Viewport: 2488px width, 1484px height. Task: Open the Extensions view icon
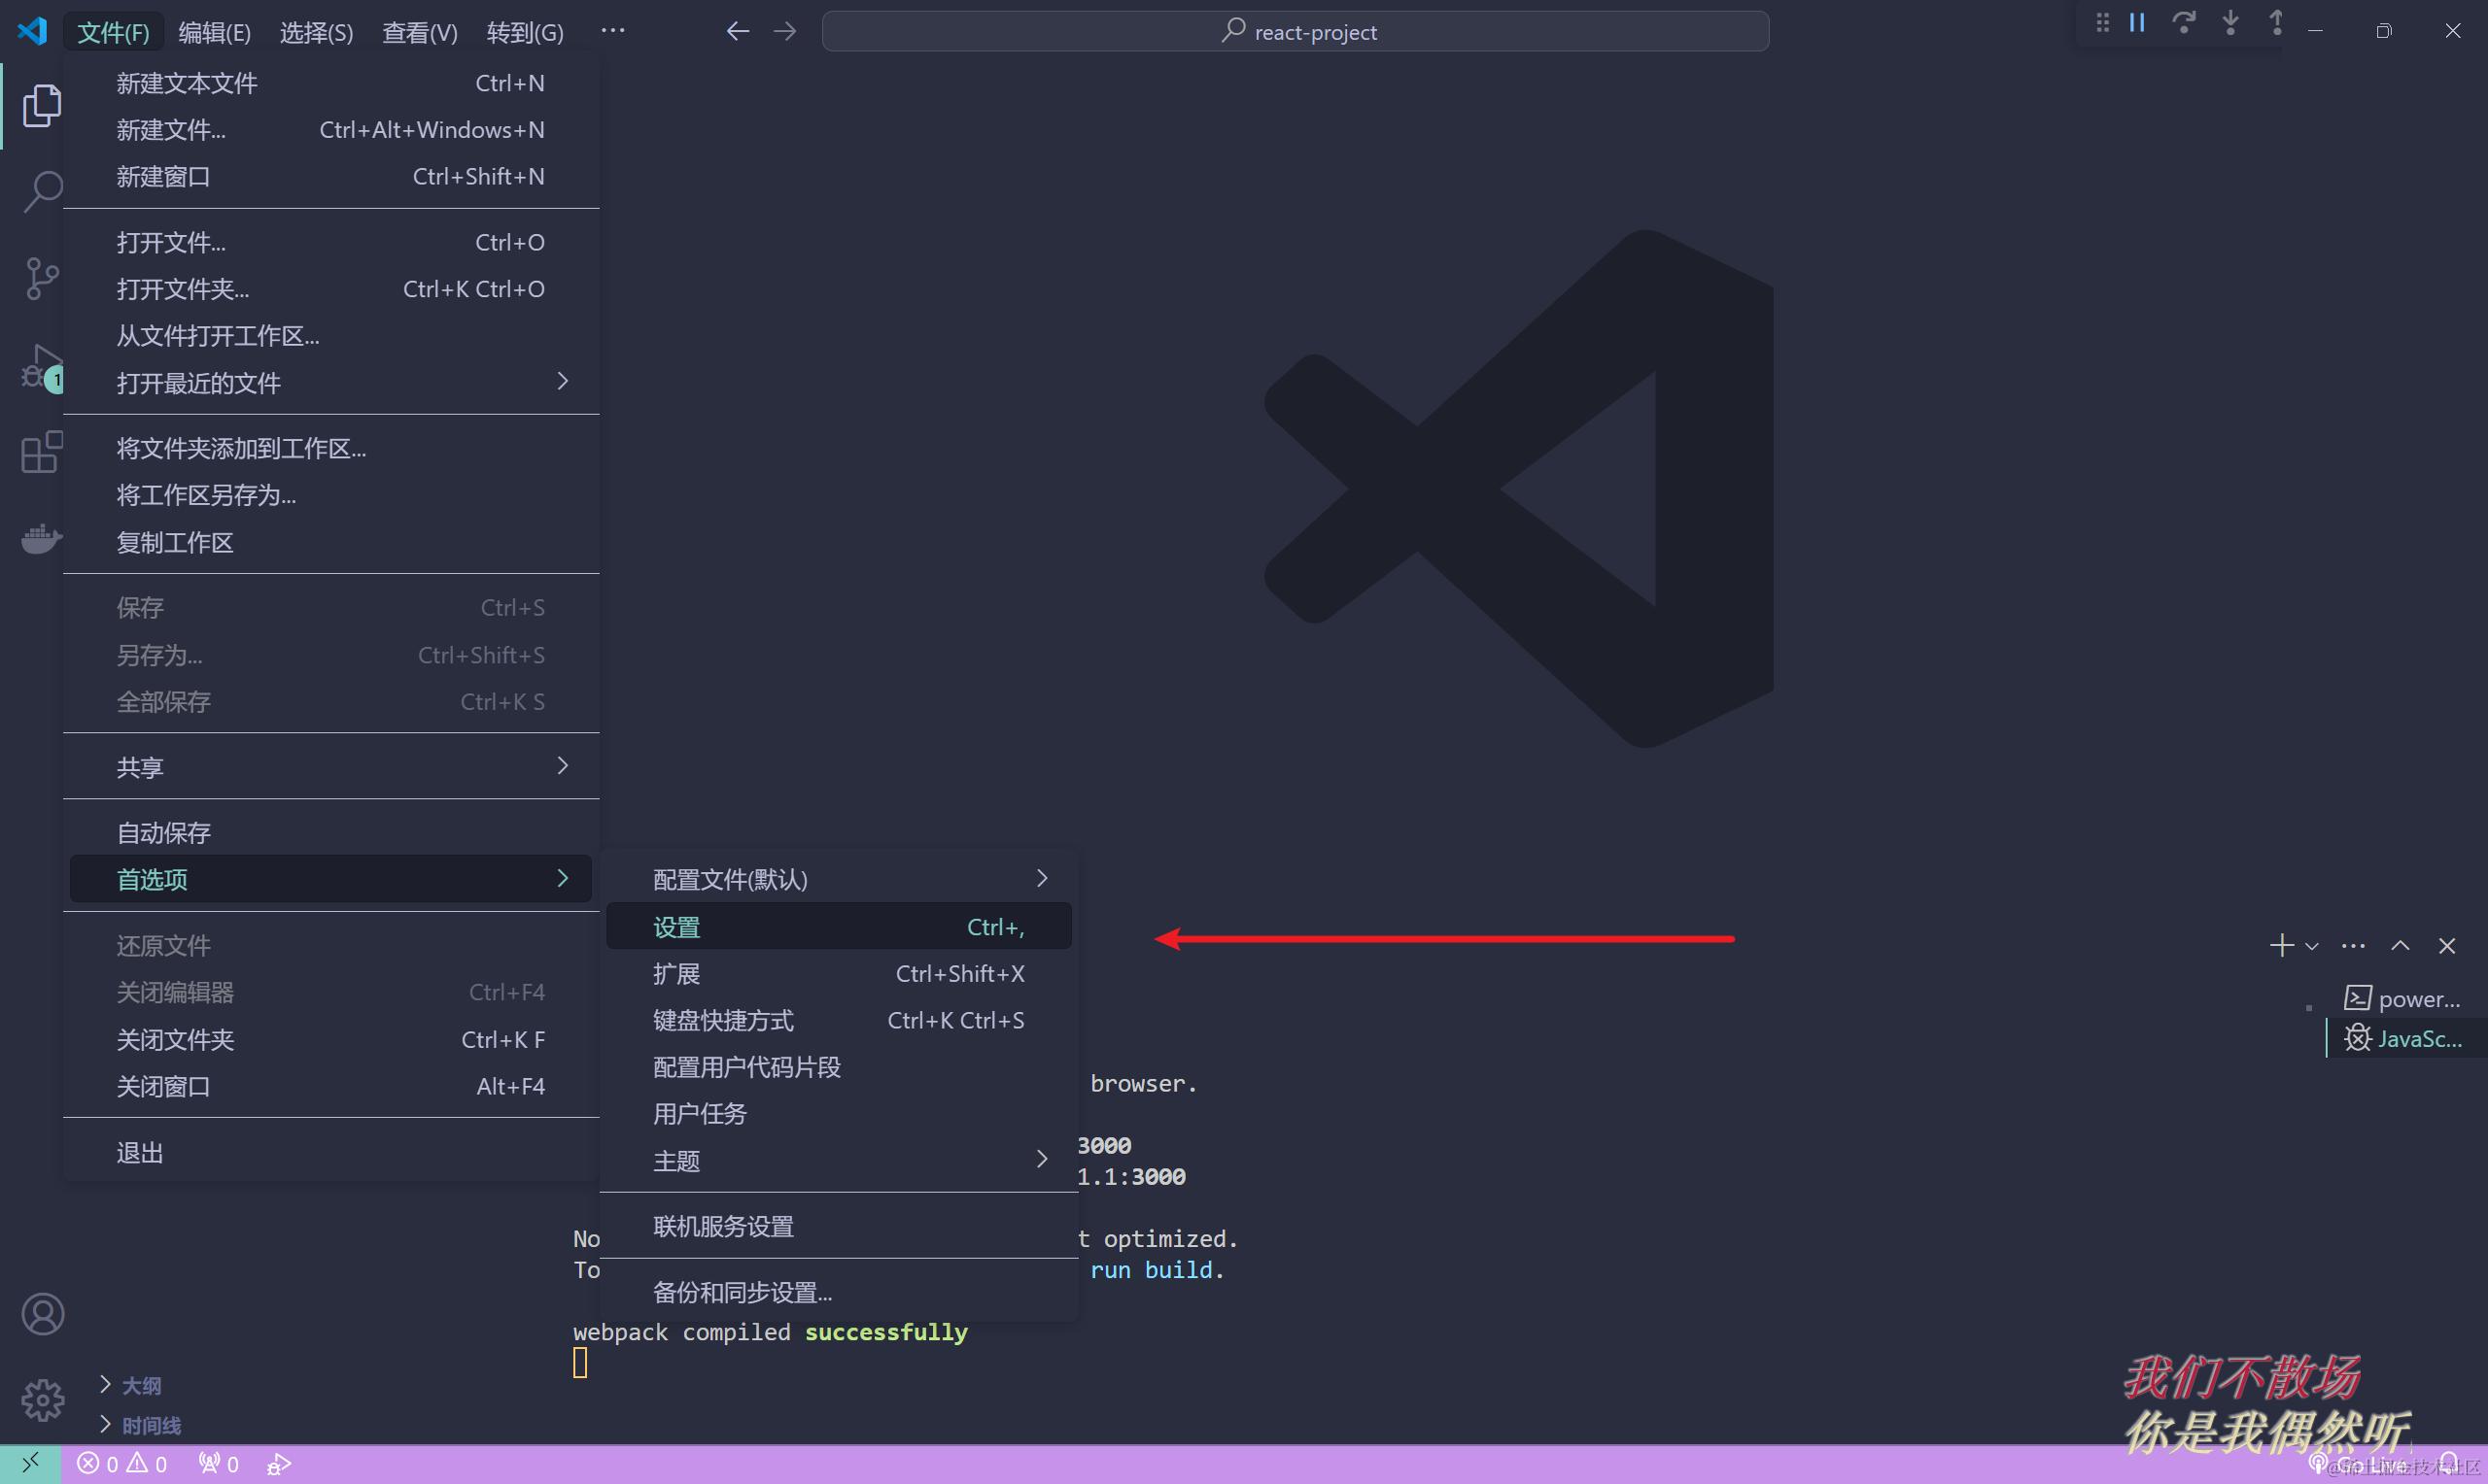pyautogui.click(x=41, y=452)
